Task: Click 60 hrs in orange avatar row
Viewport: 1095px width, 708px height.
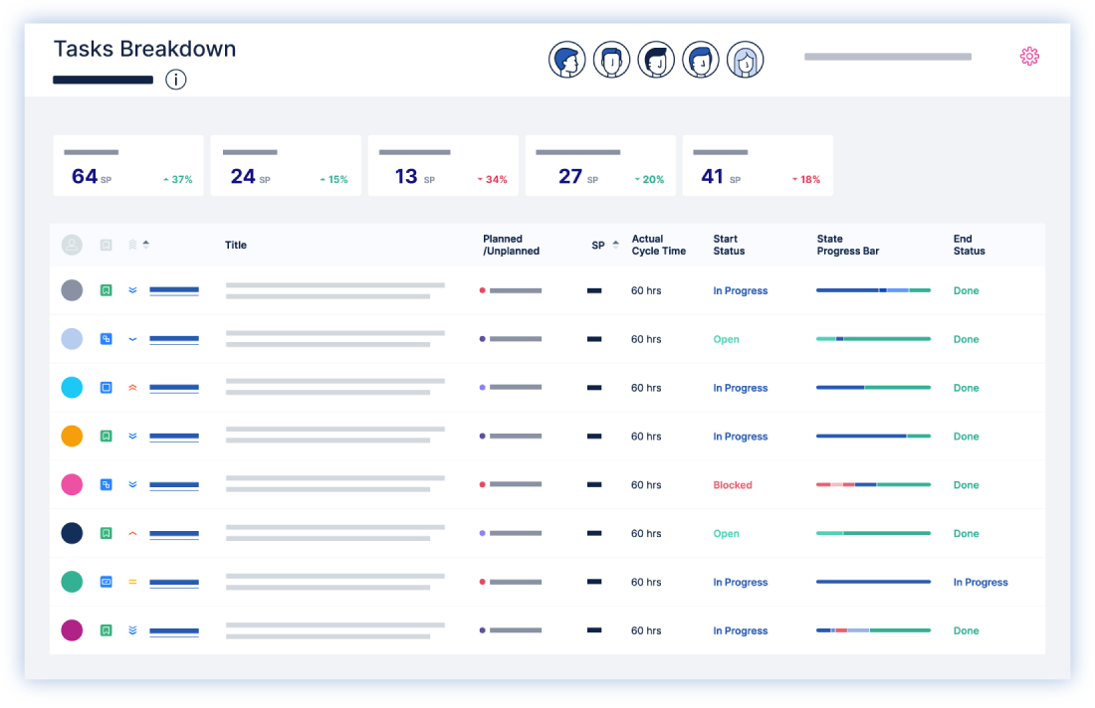Action: [x=646, y=436]
